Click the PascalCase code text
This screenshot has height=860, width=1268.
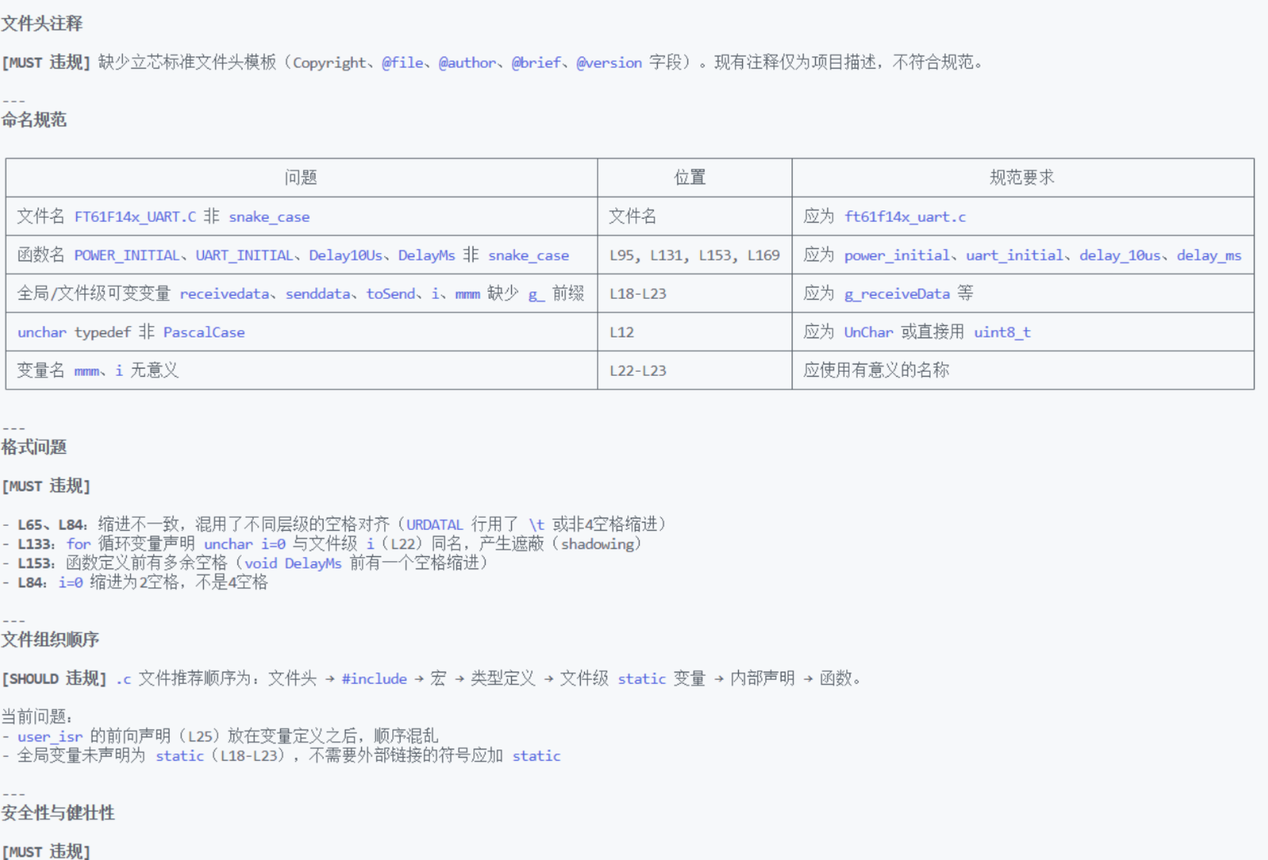pyautogui.click(x=204, y=333)
